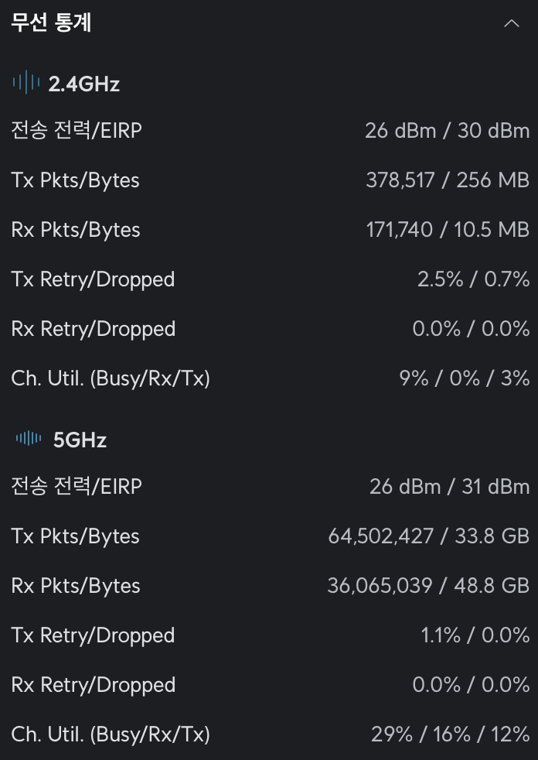Click the 2.4GHz Rx Retry/Dropped label

point(94,329)
